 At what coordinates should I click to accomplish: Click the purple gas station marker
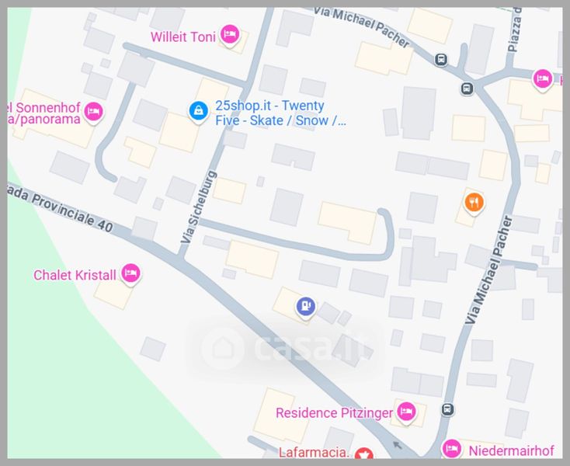[x=306, y=307]
